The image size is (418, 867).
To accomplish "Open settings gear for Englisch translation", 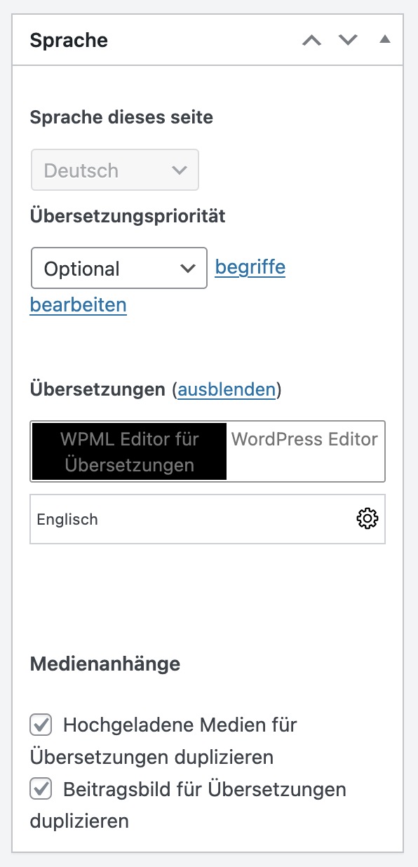I will pos(368,519).
